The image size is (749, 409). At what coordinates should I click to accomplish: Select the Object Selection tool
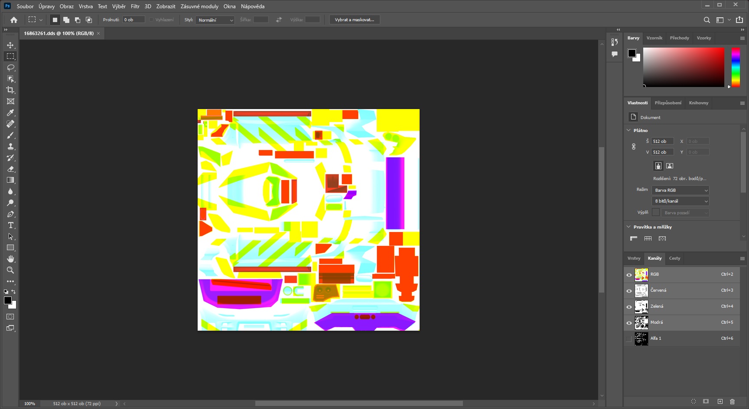point(10,79)
